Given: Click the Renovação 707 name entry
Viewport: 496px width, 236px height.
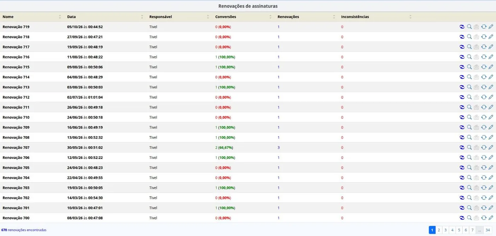Looking at the screenshot, I should 16,148.
